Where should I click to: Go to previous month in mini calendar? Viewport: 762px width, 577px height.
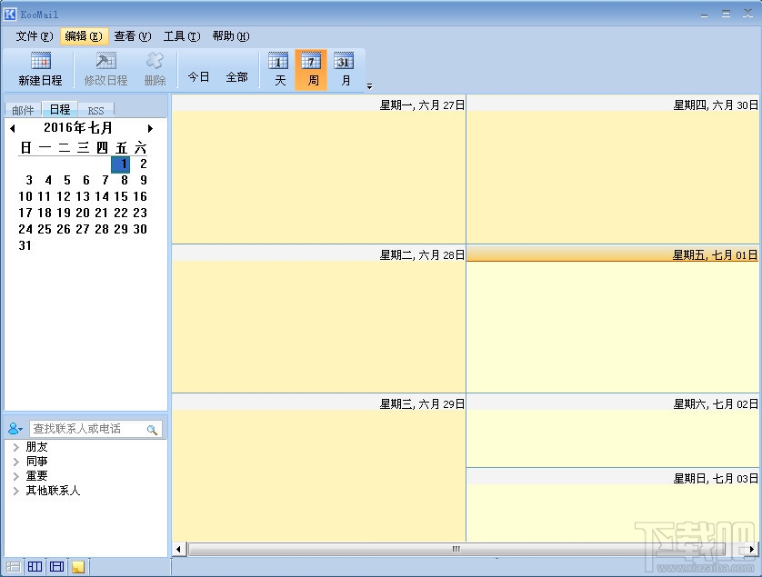click(x=13, y=127)
